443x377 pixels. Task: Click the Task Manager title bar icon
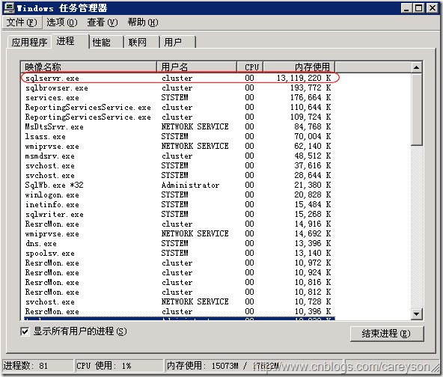tap(9, 8)
